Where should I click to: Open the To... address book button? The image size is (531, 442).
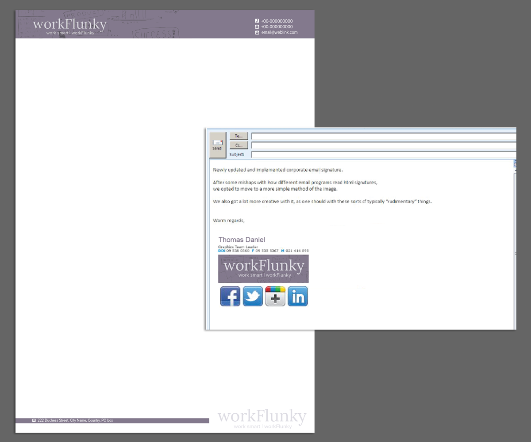(x=239, y=136)
